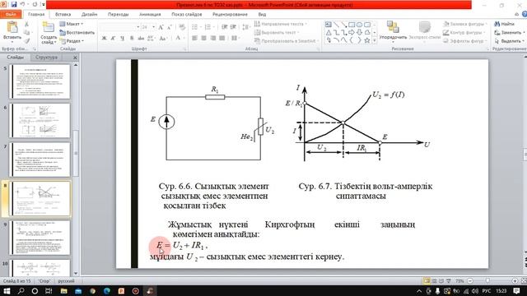The width and height of the screenshot is (527, 296).
Task: Select slide 6 thumbnail
Action: coord(40,121)
